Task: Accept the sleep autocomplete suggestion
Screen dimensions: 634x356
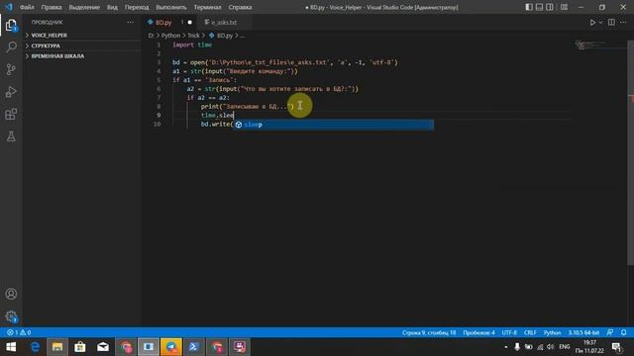Action: point(333,125)
